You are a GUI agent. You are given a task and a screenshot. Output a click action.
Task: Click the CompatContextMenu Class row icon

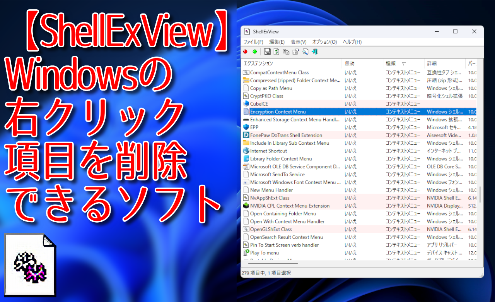click(246, 72)
